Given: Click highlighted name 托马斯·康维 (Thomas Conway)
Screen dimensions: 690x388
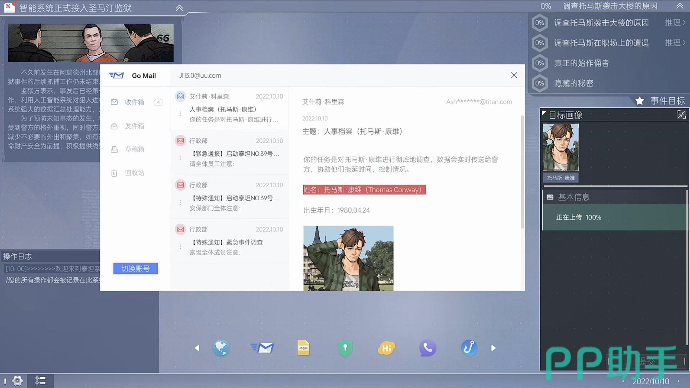Looking at the screenshot, I should (364, 190).
